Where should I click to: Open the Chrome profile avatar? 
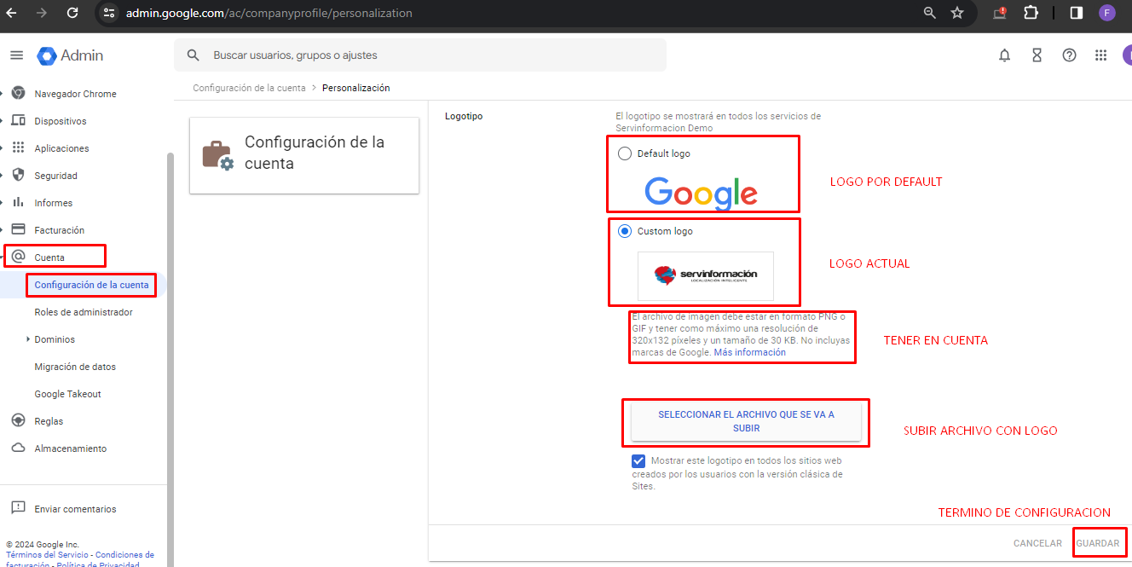1106,13
